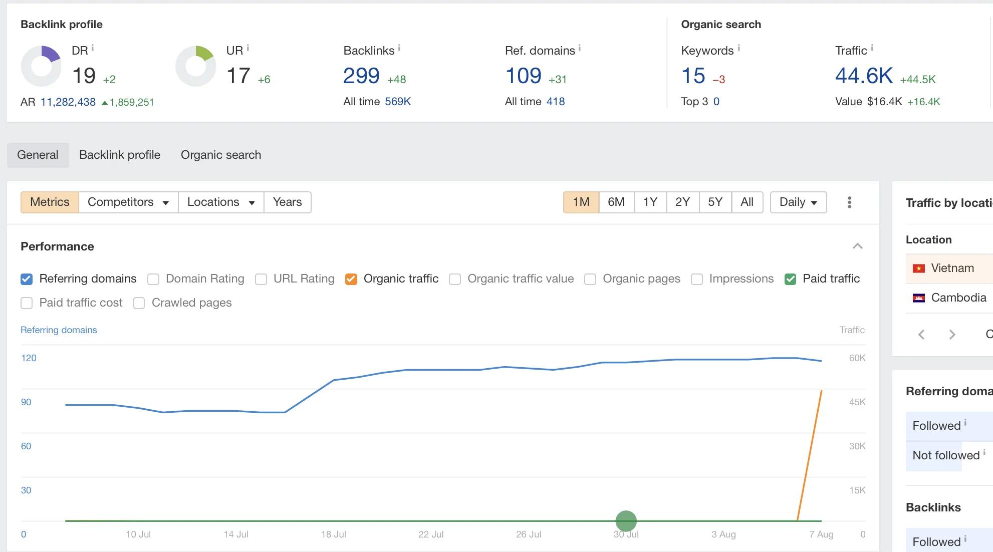Switch to the Backlink profile tab
This screenshot has width=993, height=552.
click(120, 155)
